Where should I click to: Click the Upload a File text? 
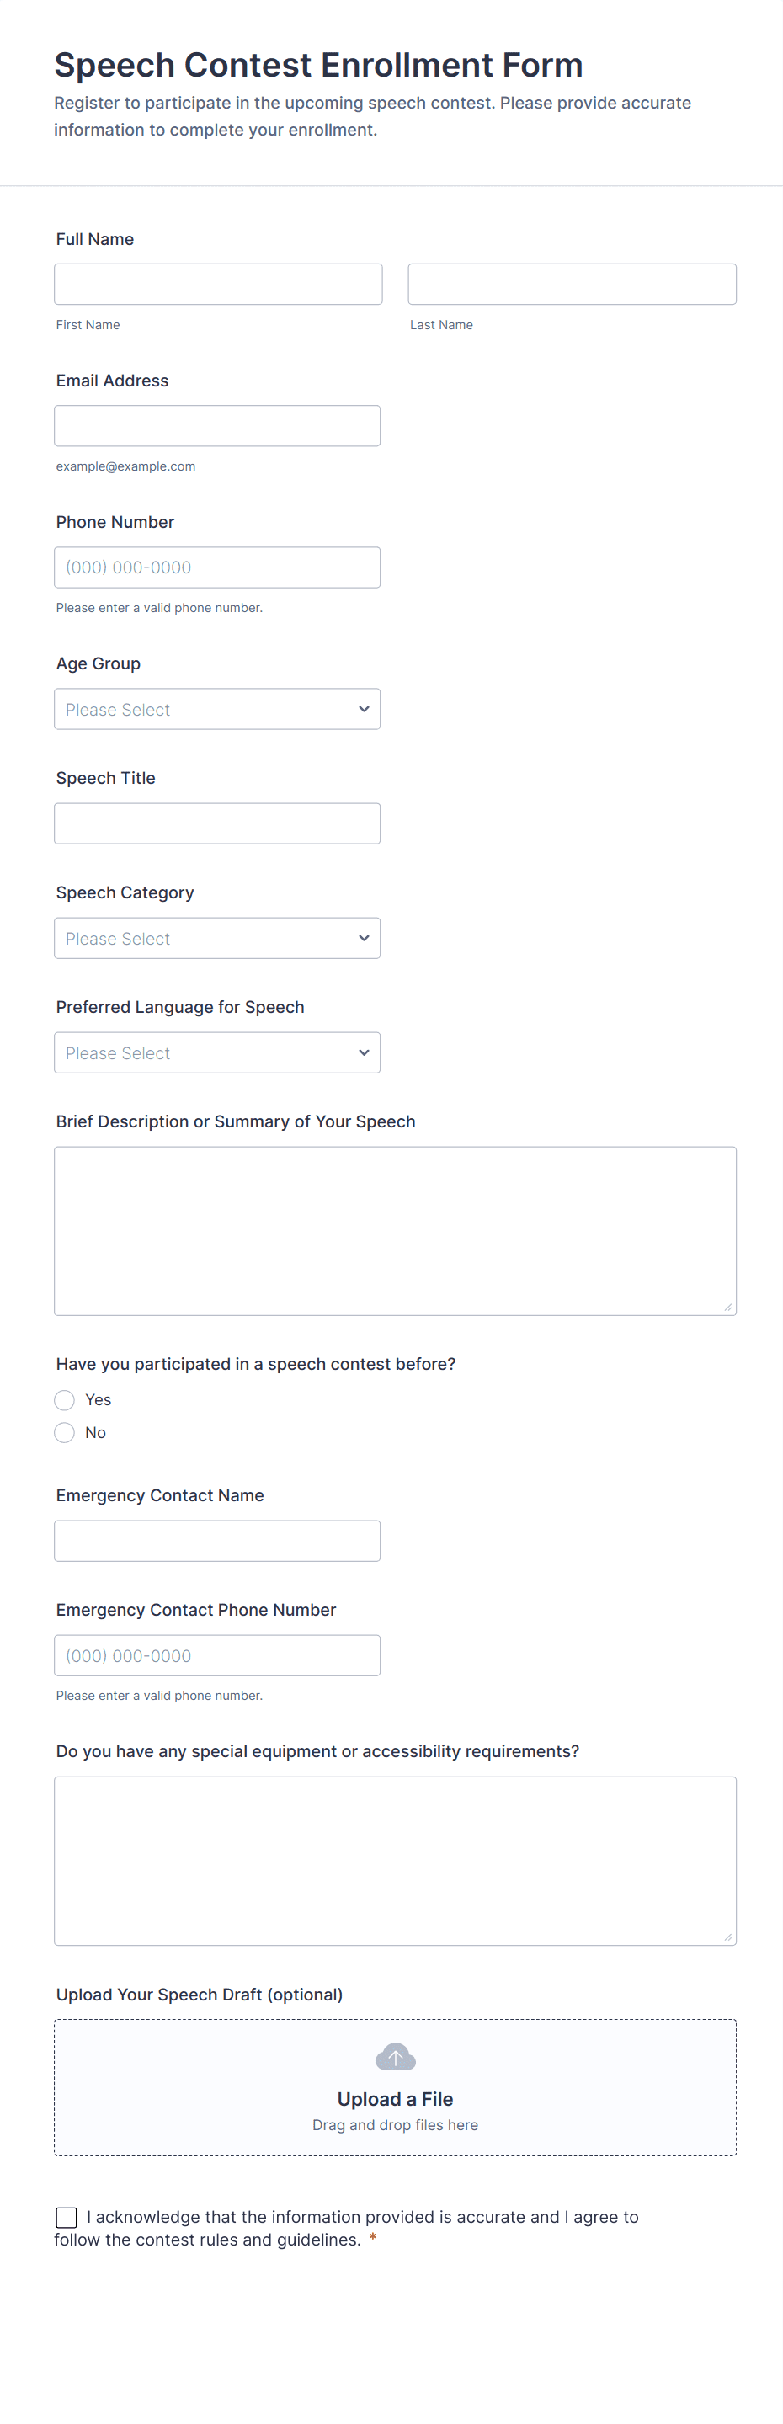coord(395,2099)
